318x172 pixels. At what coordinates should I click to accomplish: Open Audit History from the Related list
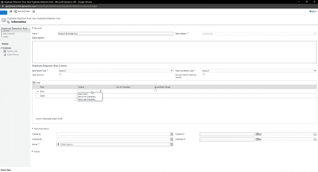pyautogui.click(x=13, y=55)
